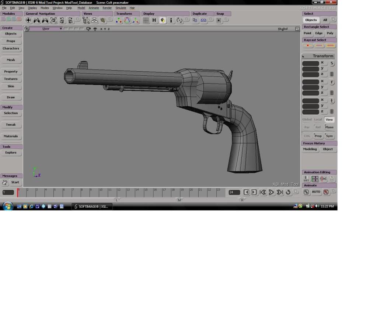Click the Modeling freeze history button
This screenshot has height=315, width=377.
coord(310,149)
